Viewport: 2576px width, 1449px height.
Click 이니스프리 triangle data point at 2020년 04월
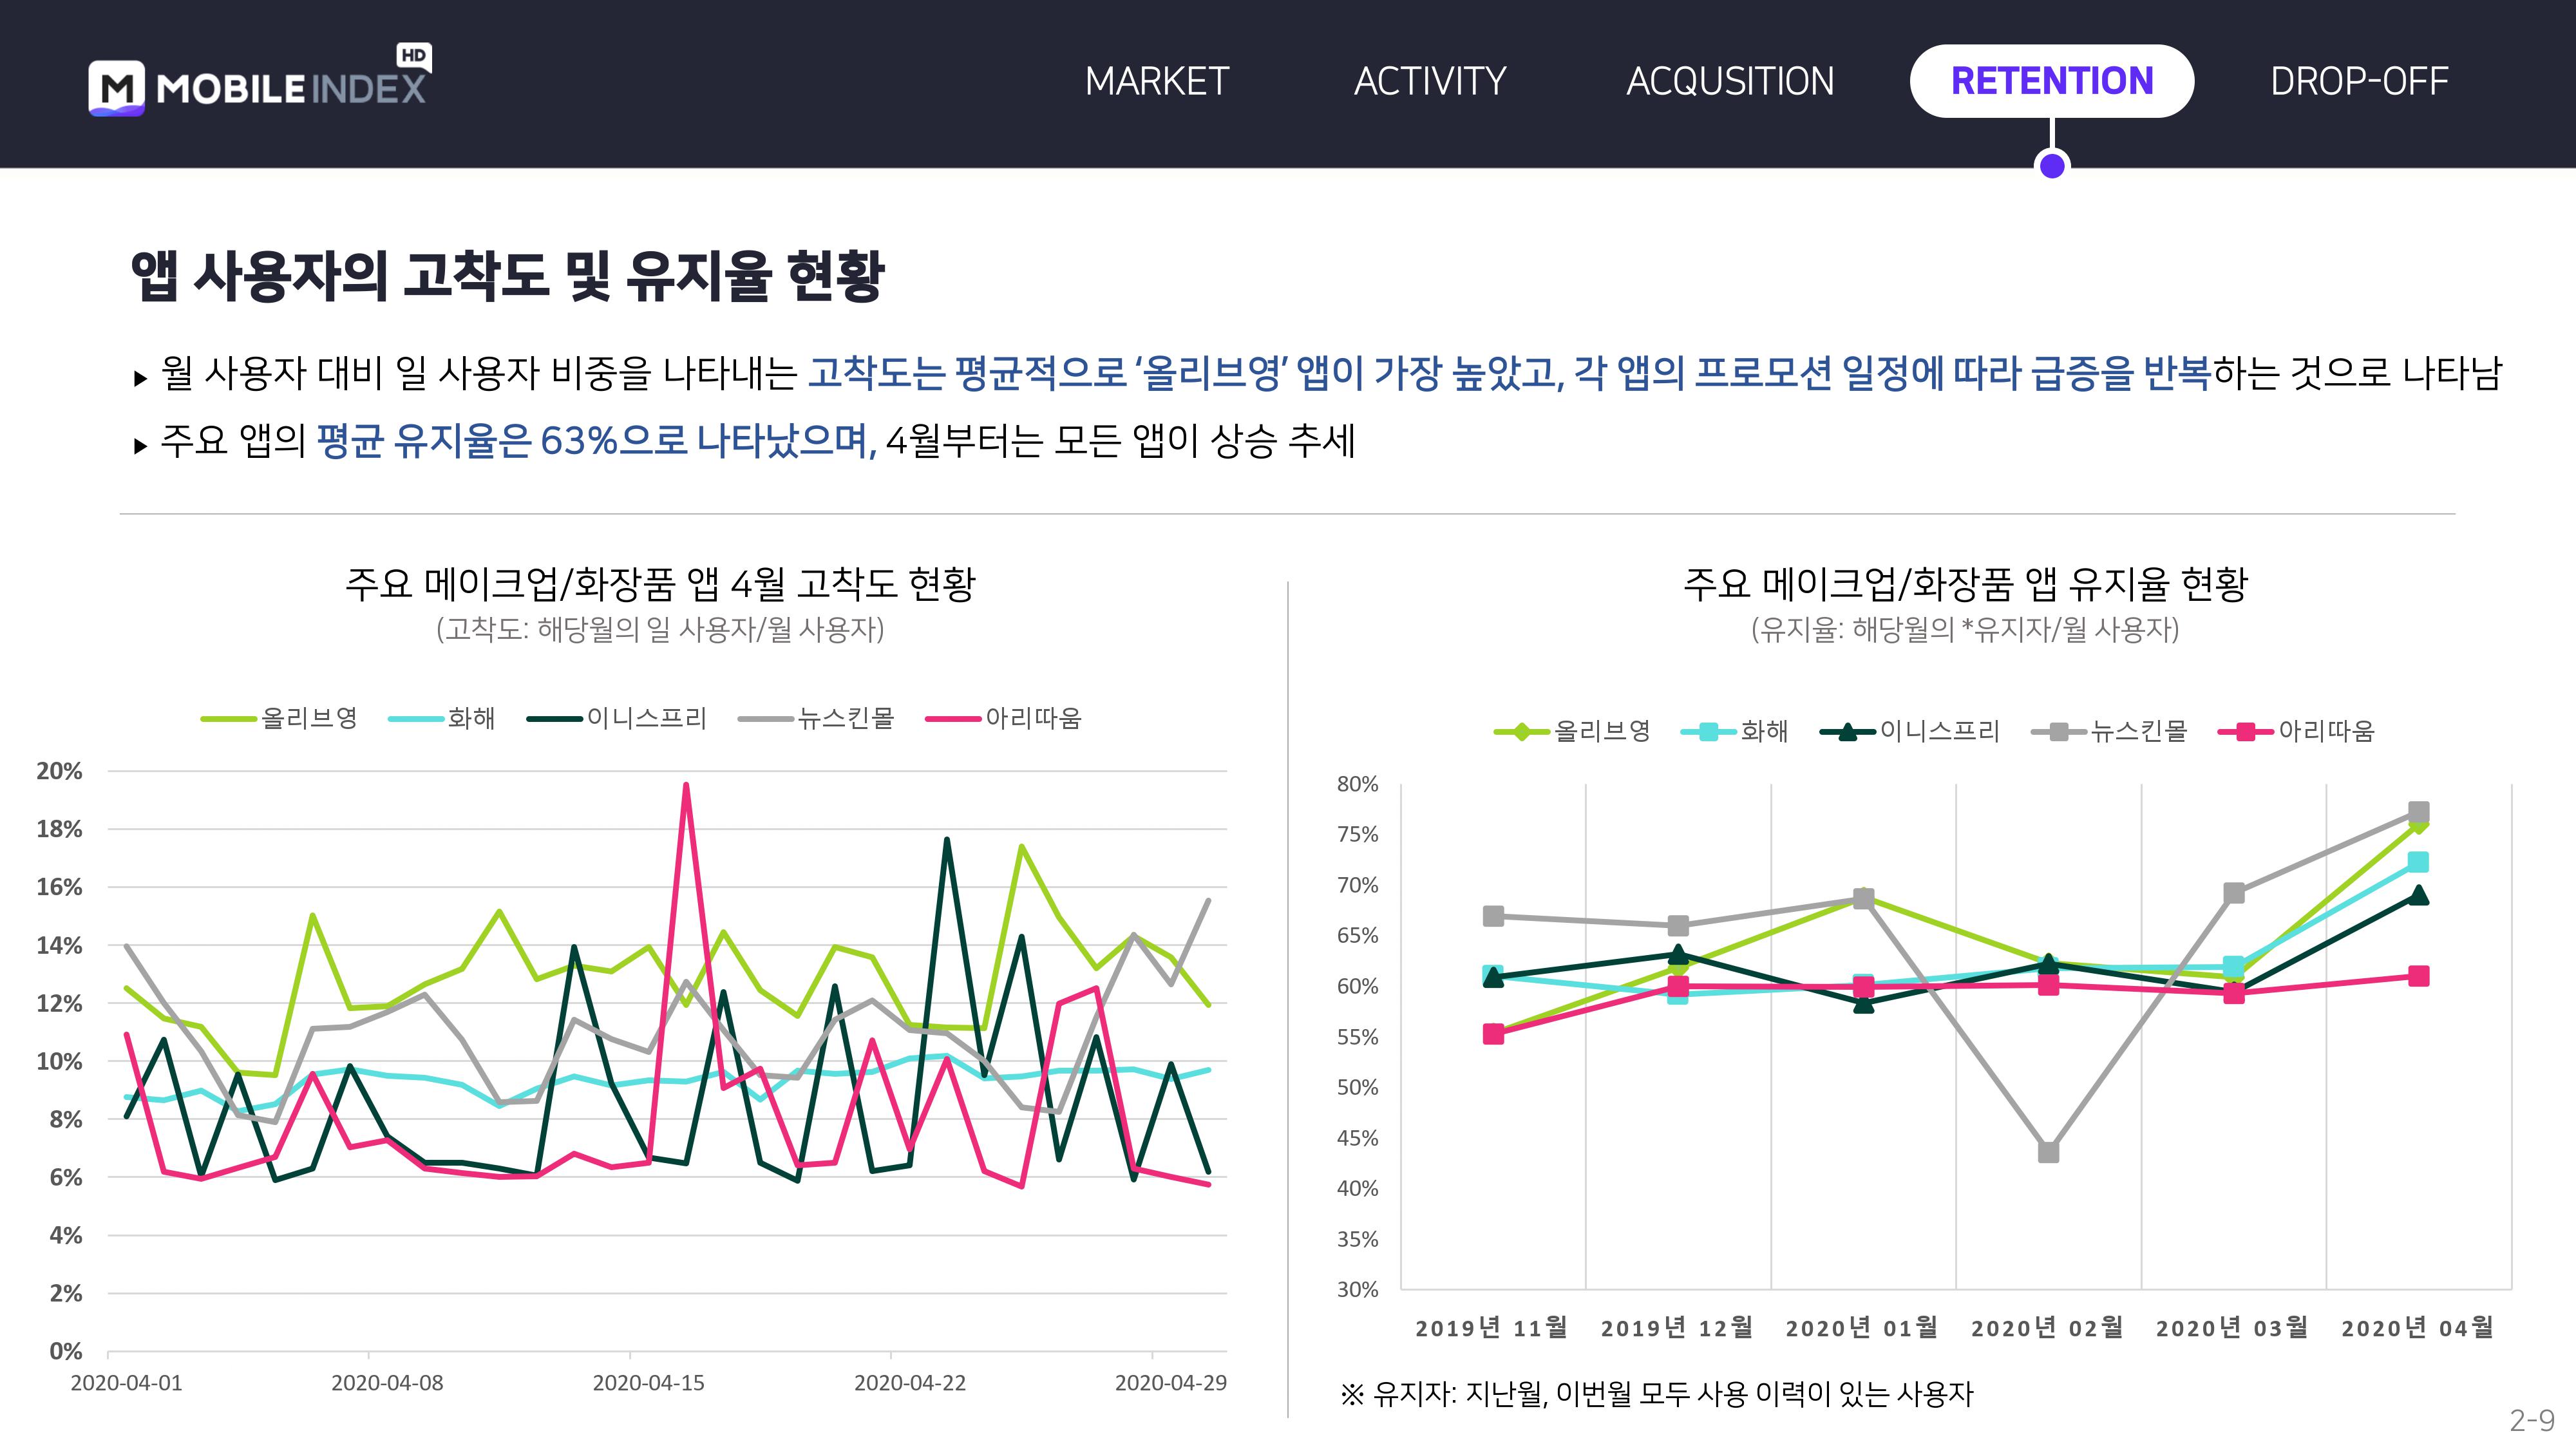click(x=2418, y=896)
